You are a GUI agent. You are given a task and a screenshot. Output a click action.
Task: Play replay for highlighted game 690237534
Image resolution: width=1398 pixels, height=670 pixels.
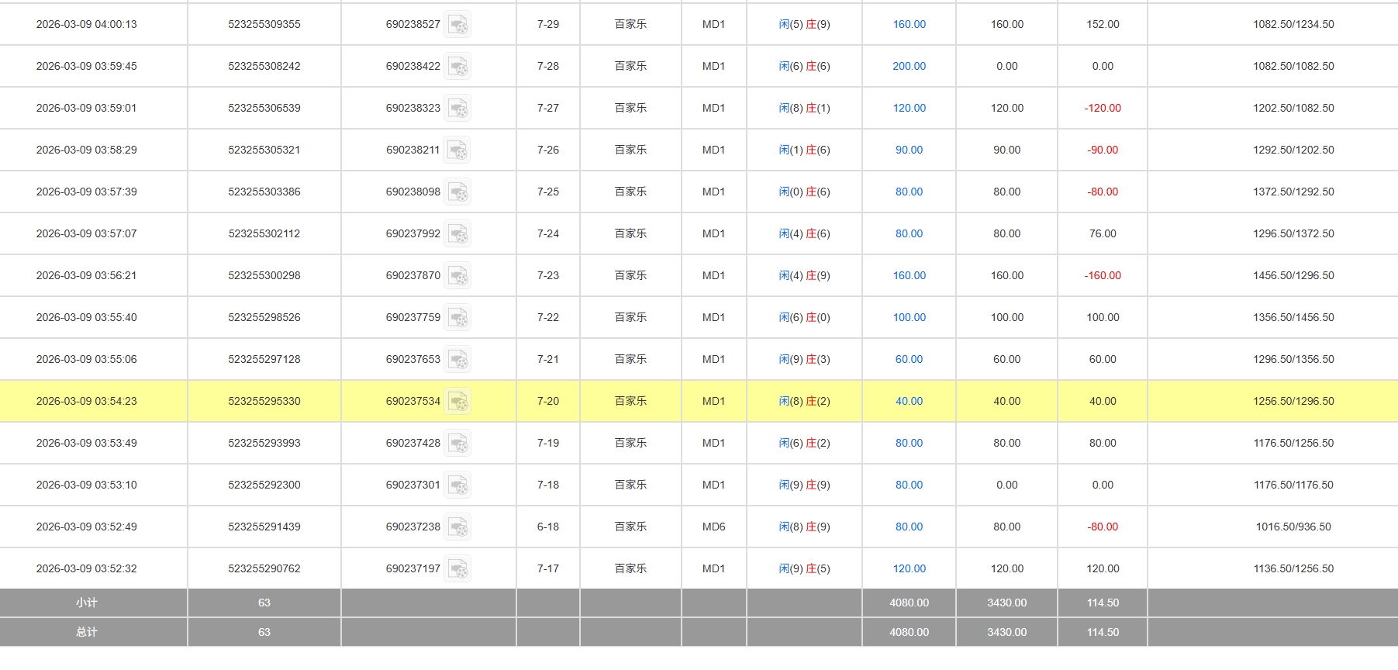tap(458, 402)
